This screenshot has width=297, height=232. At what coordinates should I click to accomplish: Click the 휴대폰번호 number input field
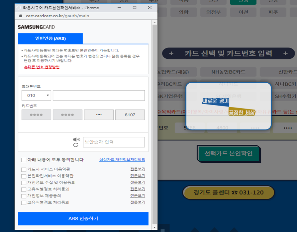99,95
